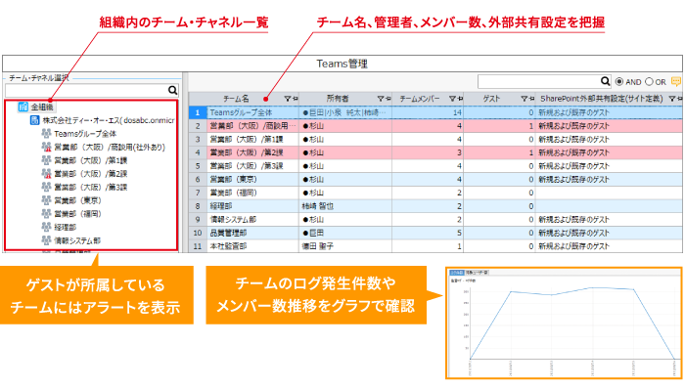Screen dimensions: 685x388
Task: Select 情報システム部 cell in table row 9
Action: click(x=253, y=220)
